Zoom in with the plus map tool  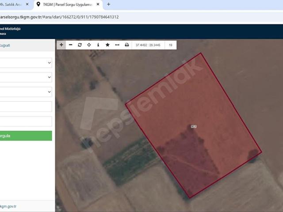[61, 45]
